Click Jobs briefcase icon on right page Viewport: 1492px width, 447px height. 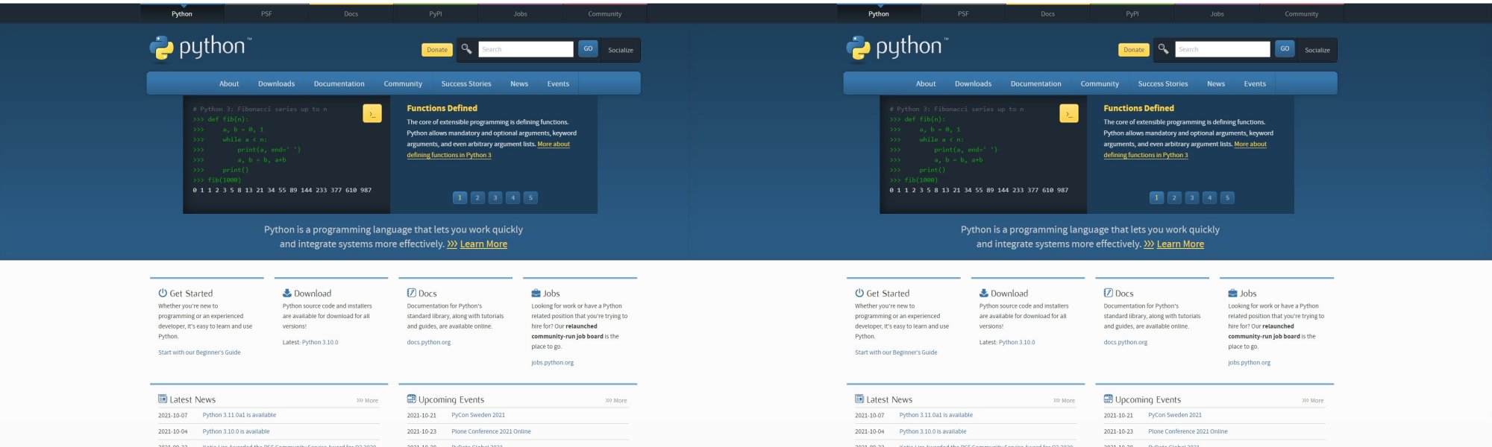coord(1232,293)
